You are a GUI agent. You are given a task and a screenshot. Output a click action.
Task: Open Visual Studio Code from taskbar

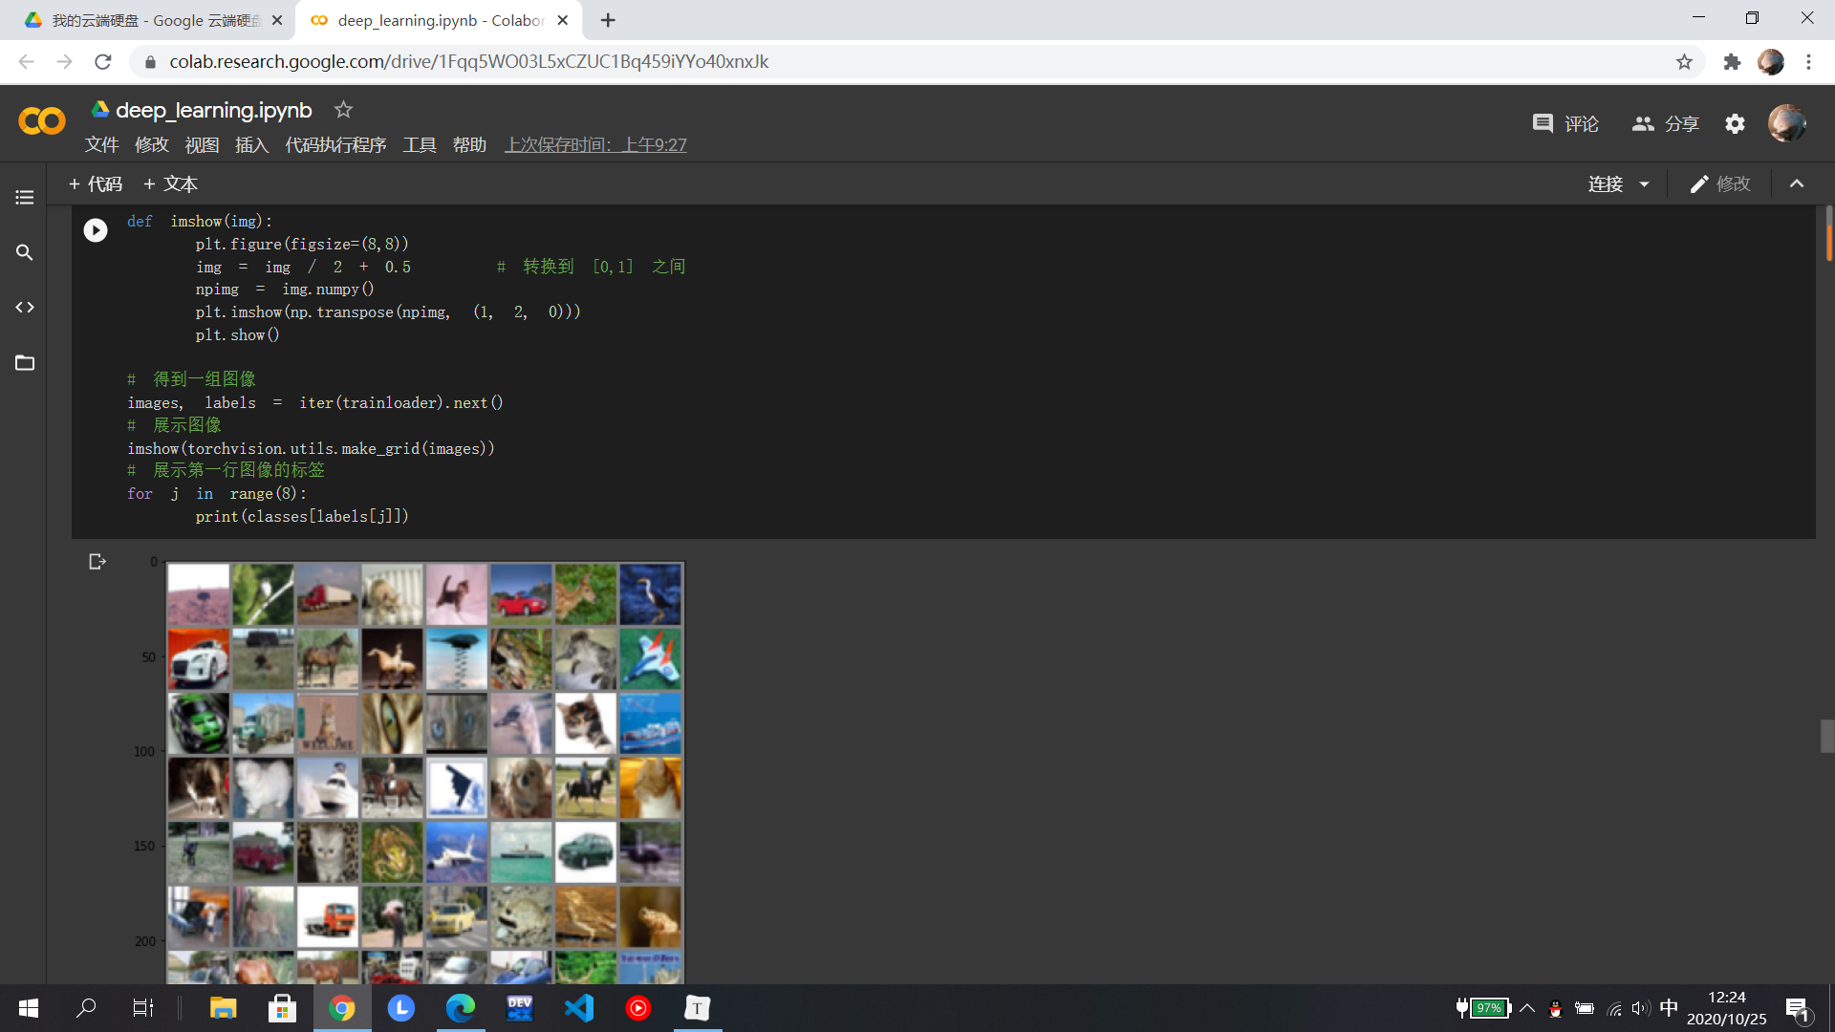point(579,1008)
